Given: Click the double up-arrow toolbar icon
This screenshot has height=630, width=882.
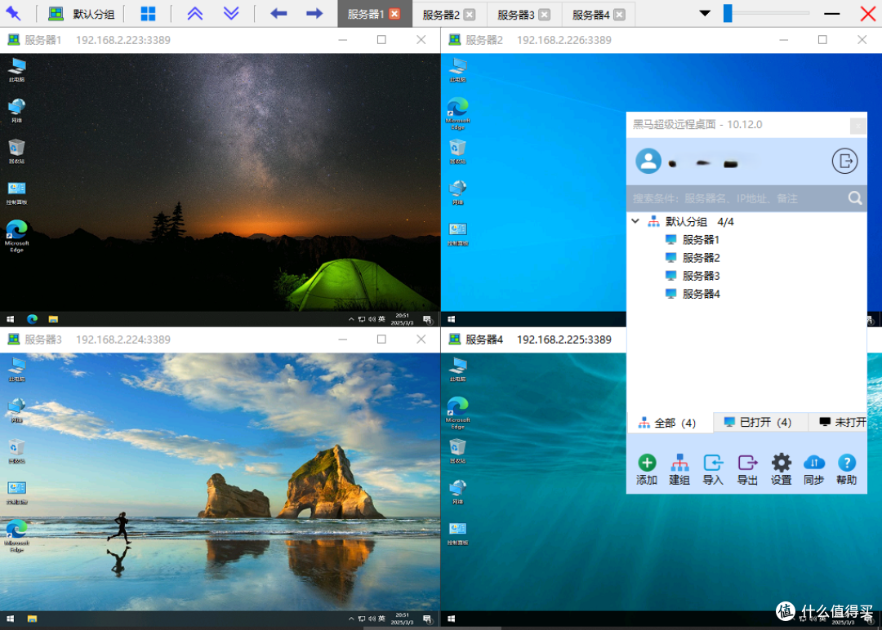Looking at the screenshot, I should (194, 14).
